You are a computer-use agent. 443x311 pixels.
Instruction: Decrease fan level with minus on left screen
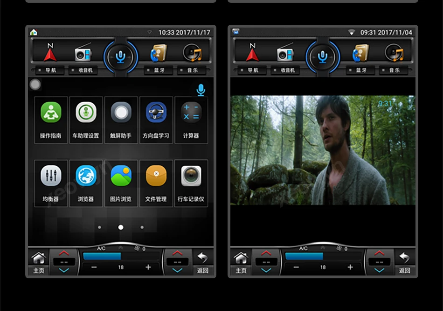click(94, 267)
